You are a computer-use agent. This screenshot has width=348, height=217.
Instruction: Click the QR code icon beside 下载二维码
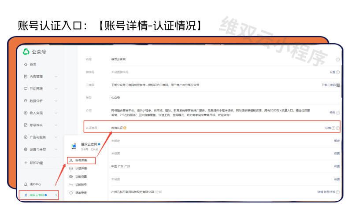tap(338, 85)
